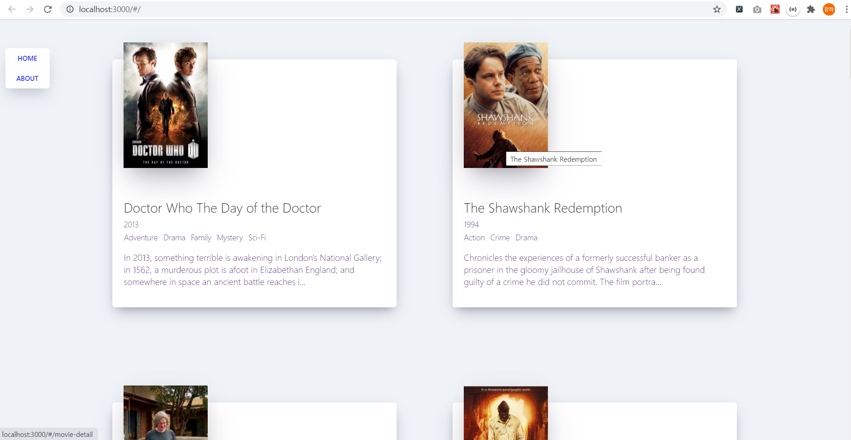Open The Shawshank Redemption title link

coord(543,208)
